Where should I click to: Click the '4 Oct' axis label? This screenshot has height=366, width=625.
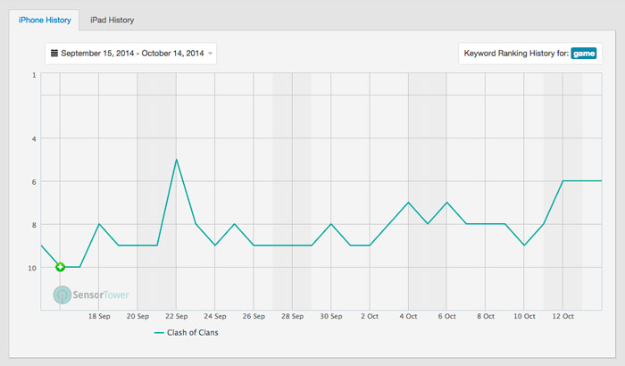click(x=408, y=316)
